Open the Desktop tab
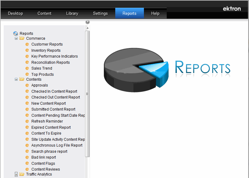The width and height of the screenshot is (249, 178). coord(15,13)
